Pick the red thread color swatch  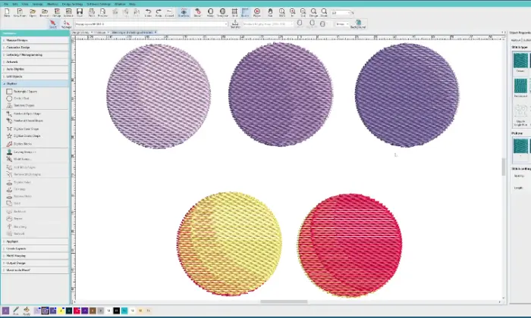click(77, 310)
